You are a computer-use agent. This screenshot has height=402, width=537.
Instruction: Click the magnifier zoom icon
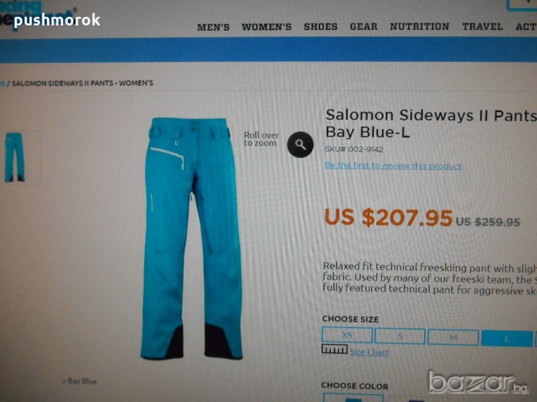pos(300,145)
